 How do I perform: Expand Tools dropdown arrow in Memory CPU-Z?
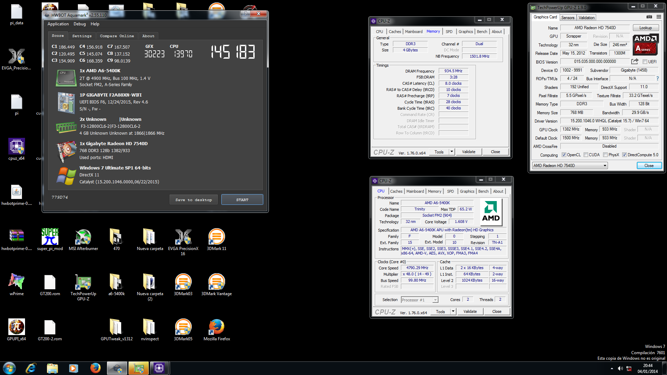pos(452,152)
